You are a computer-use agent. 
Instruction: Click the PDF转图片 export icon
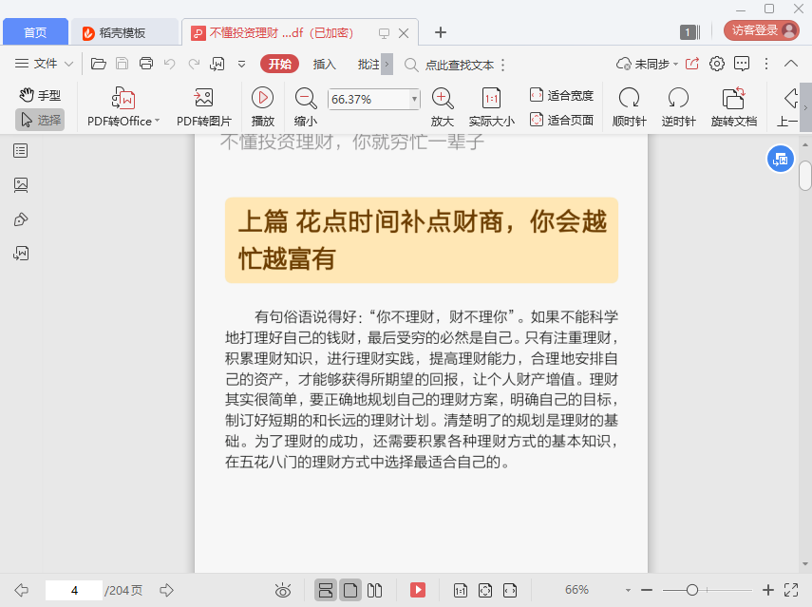pos(203,98)
